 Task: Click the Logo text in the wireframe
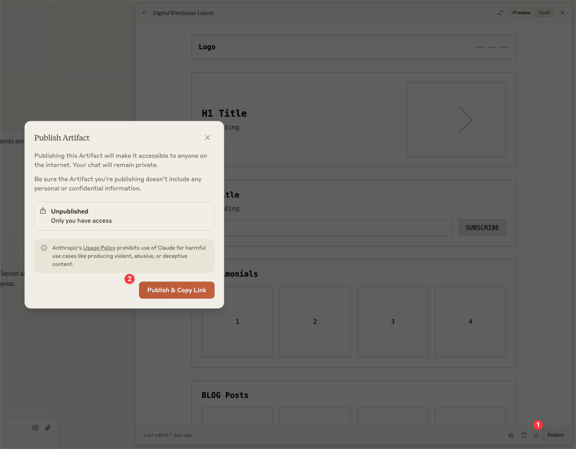tap(207, 47)
